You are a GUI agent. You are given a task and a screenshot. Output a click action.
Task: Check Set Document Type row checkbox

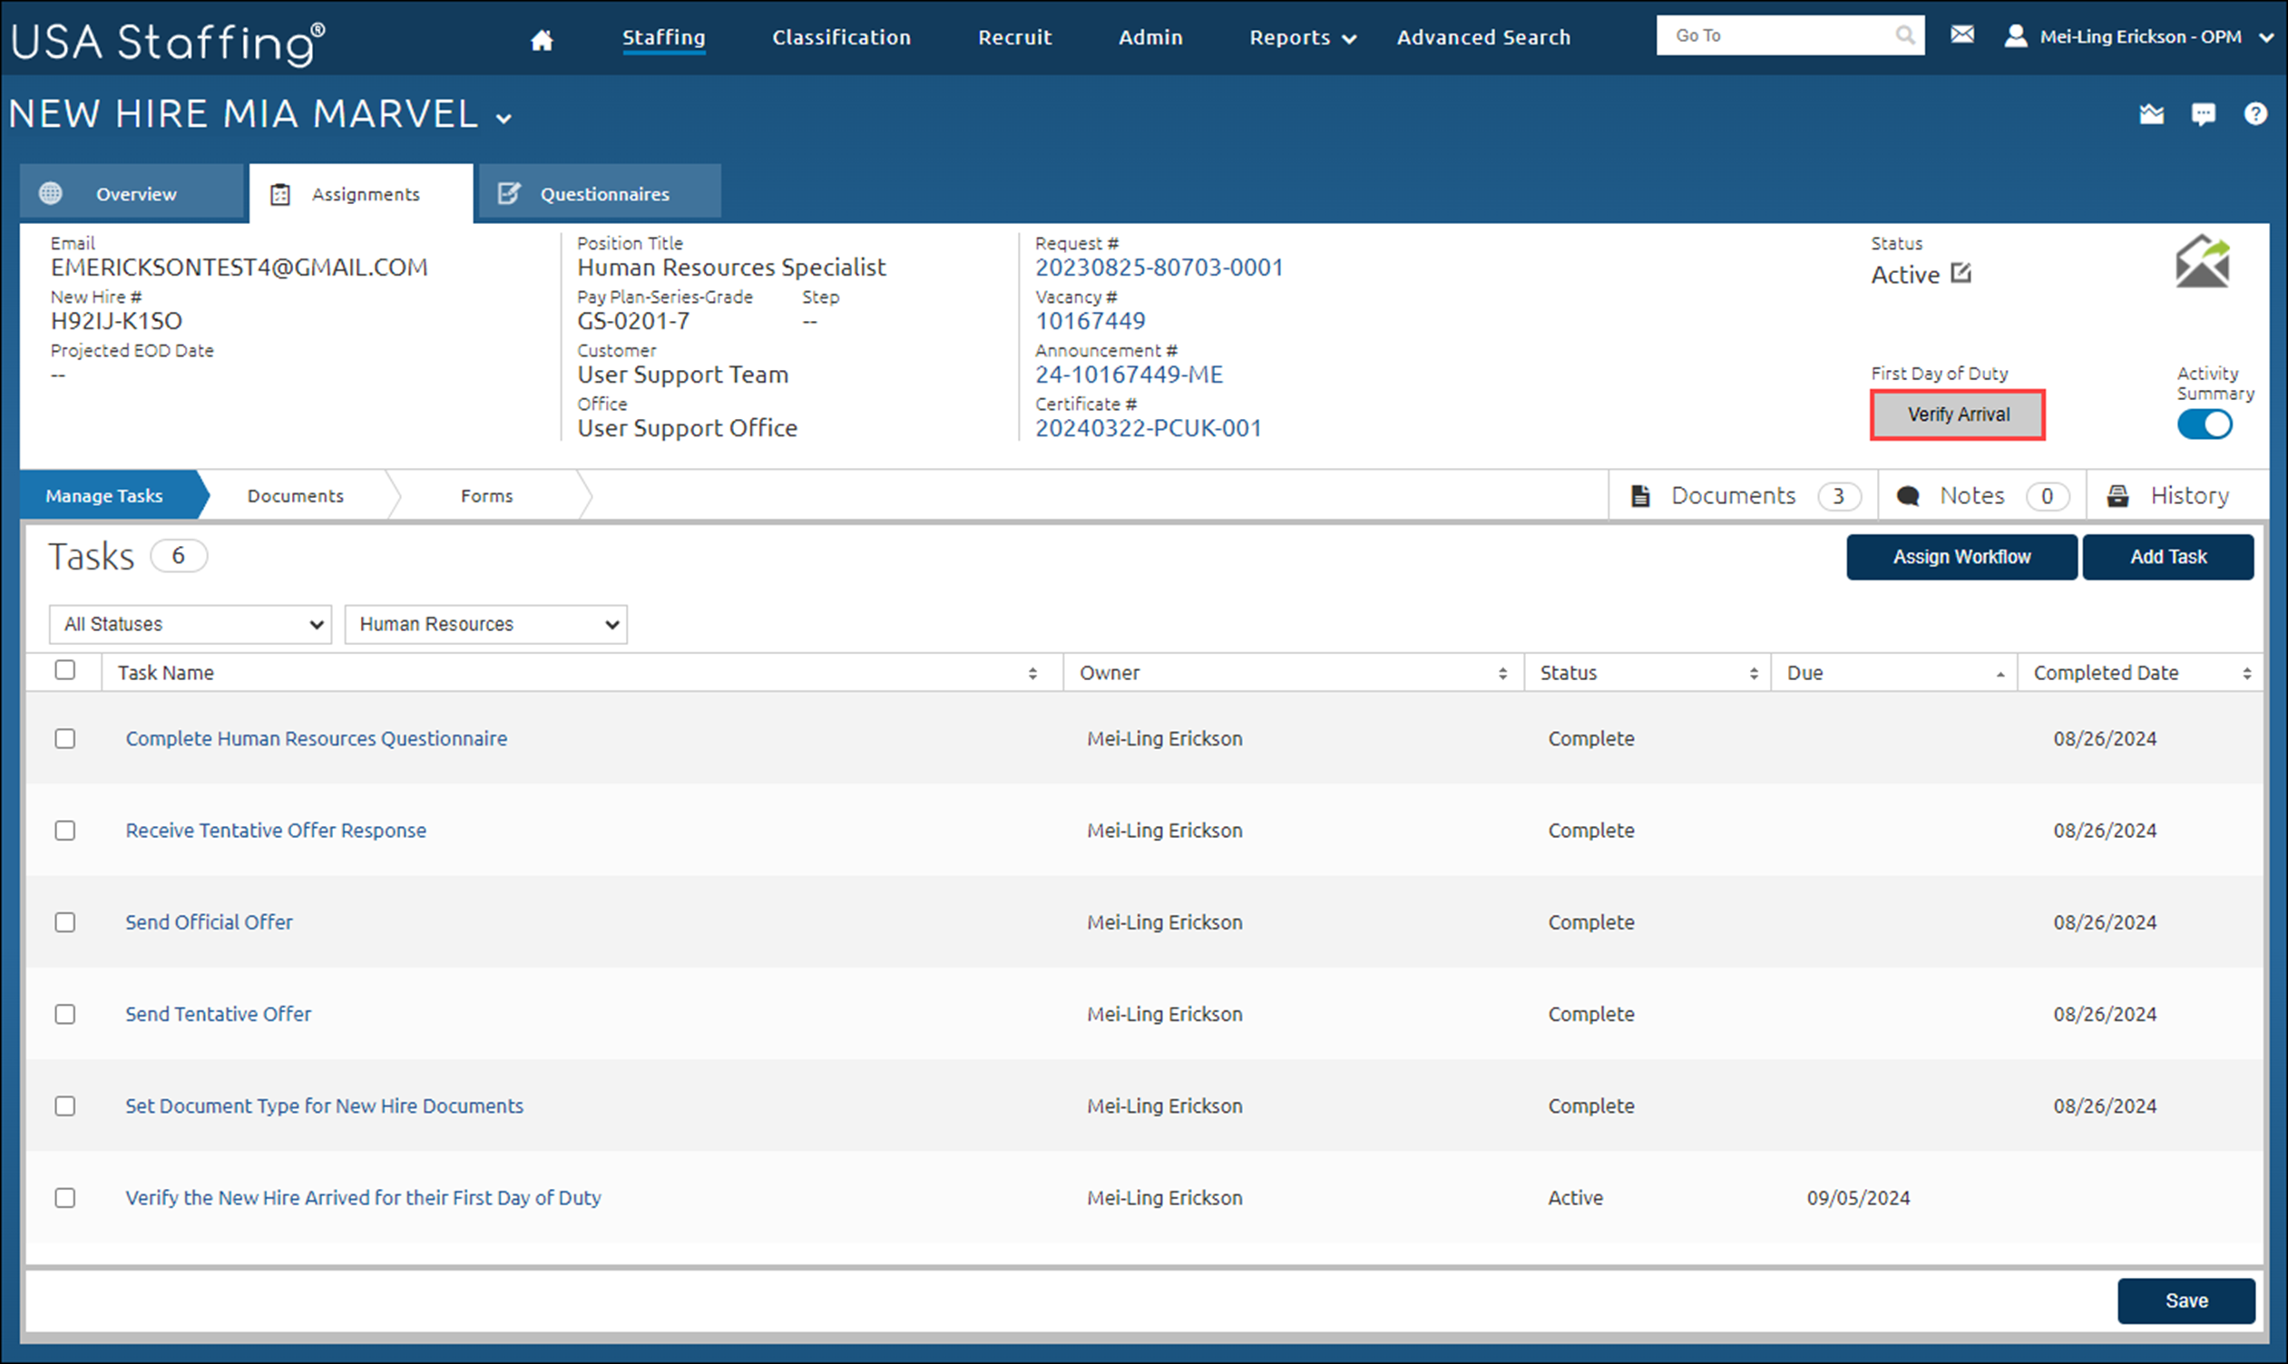click(64, 1106)
